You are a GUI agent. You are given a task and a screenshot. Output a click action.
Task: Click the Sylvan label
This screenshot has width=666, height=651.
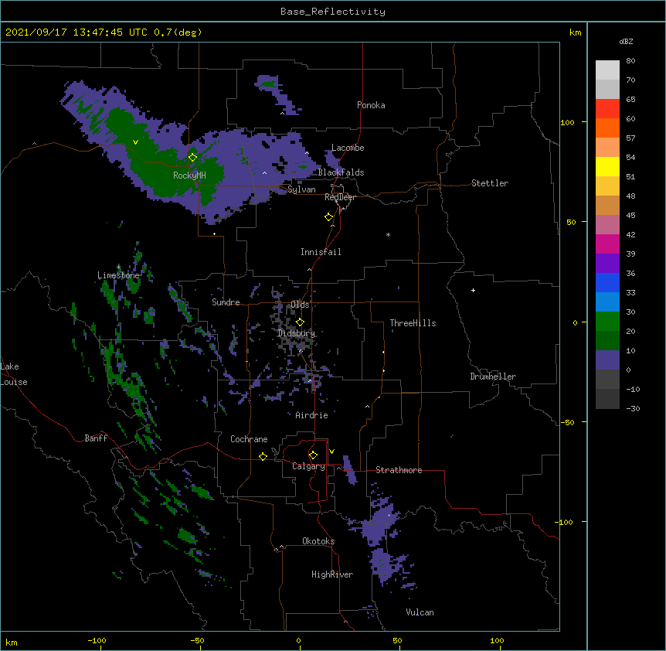tap(301, 189)
